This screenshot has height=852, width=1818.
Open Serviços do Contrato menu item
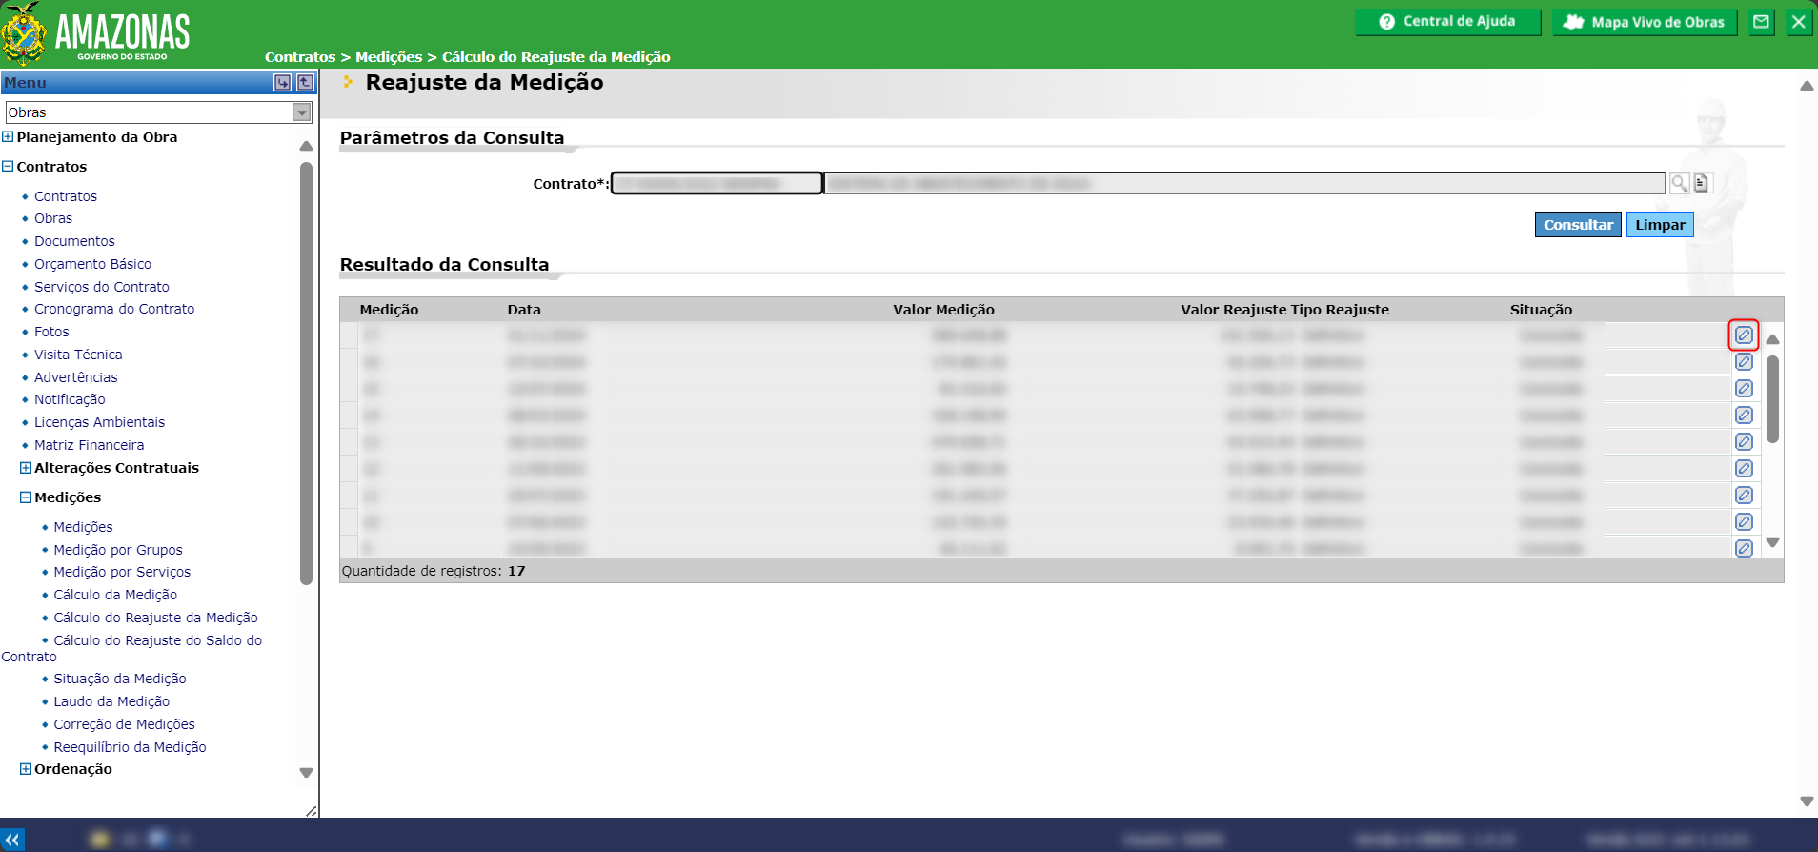(x=102, y=287)
